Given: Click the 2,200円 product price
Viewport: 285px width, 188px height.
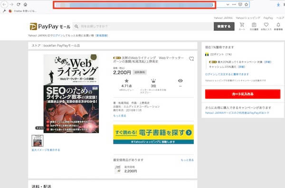Looking at the screenshot, I should click(122, 73).
